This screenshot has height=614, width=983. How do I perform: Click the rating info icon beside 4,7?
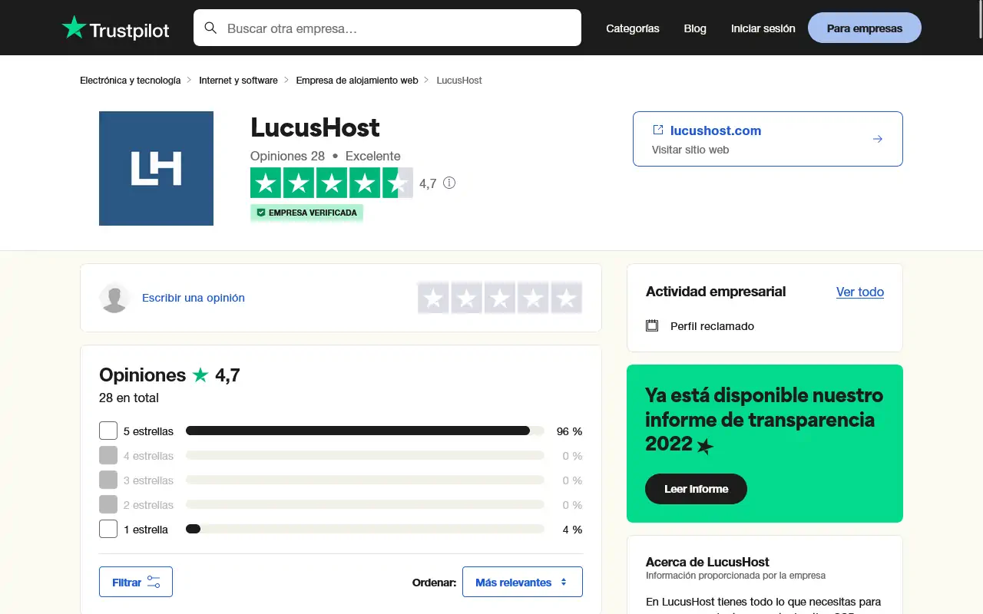449,183
